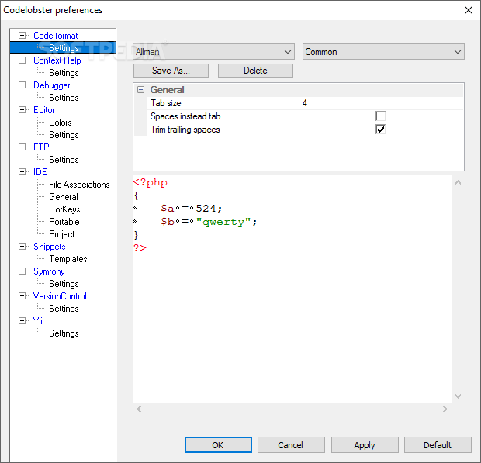Click the Delete button
The width and height of the screenshot is (481, 463).
(x=255, y=71)
